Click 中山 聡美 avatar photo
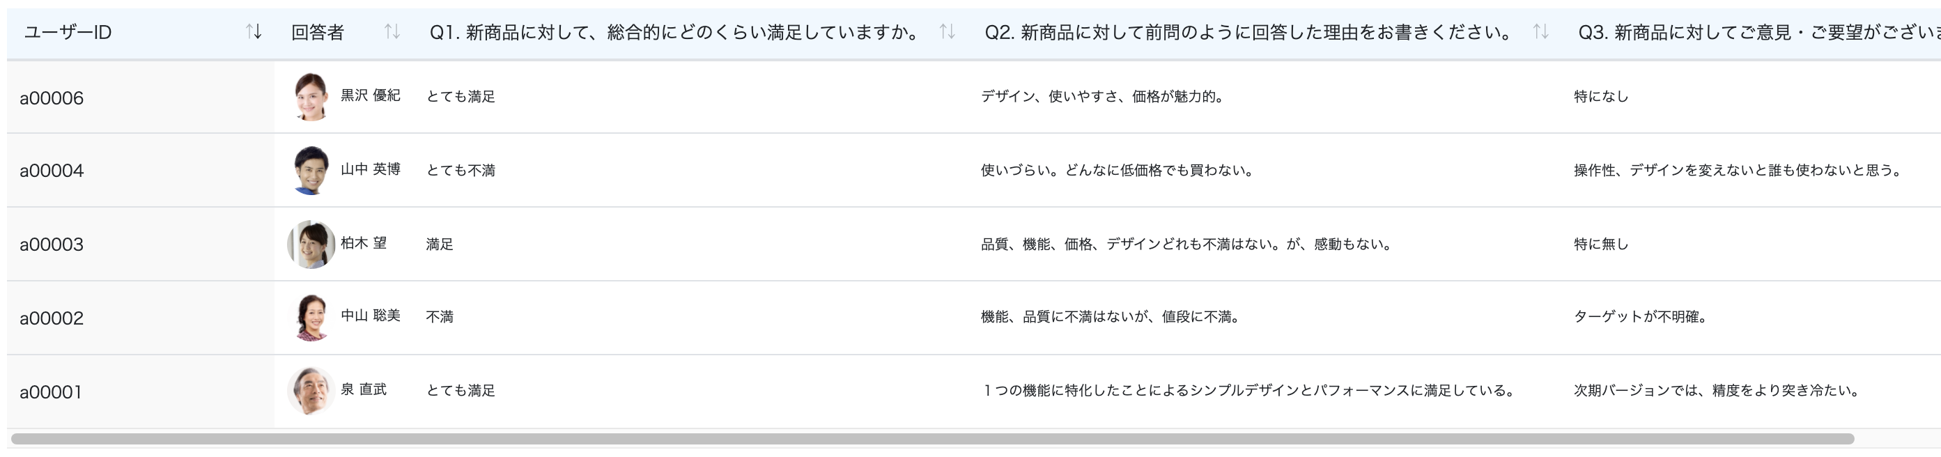This screenshot has width=1941, height=457. (x=311, y=318)
